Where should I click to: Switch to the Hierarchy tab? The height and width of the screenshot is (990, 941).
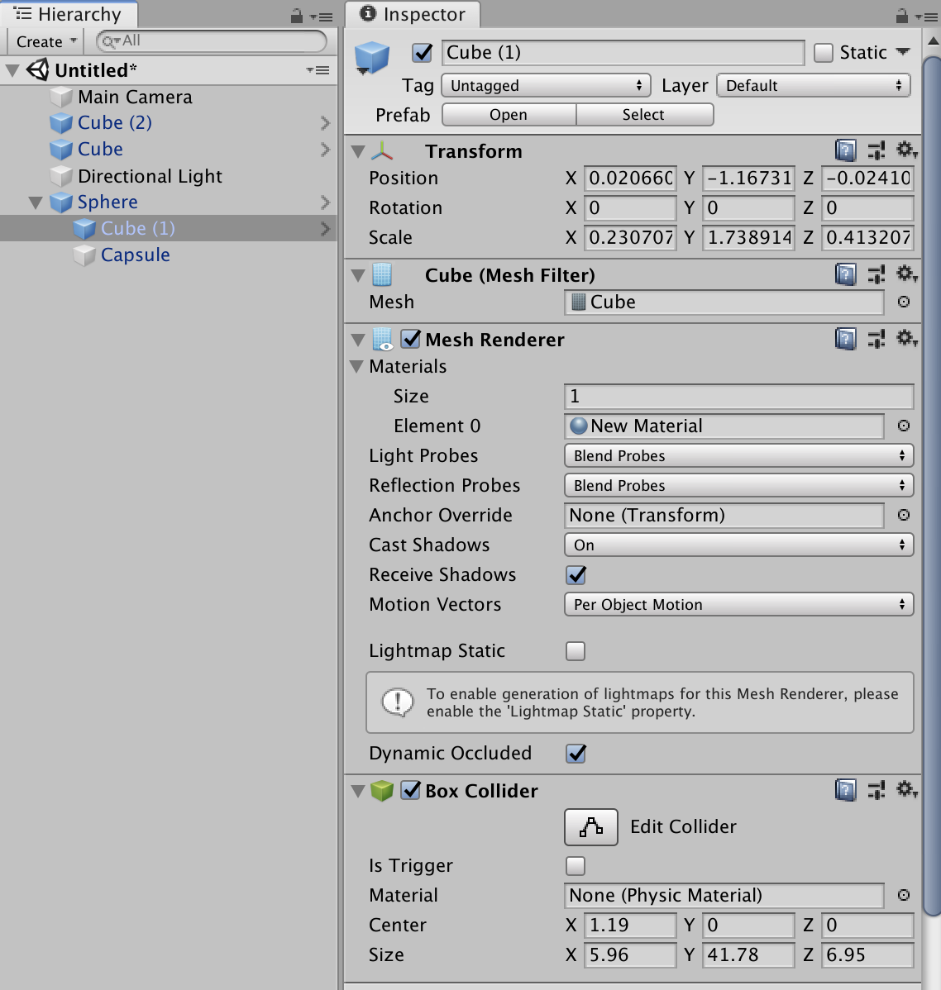pyautogui.click(x=69, y=14)
